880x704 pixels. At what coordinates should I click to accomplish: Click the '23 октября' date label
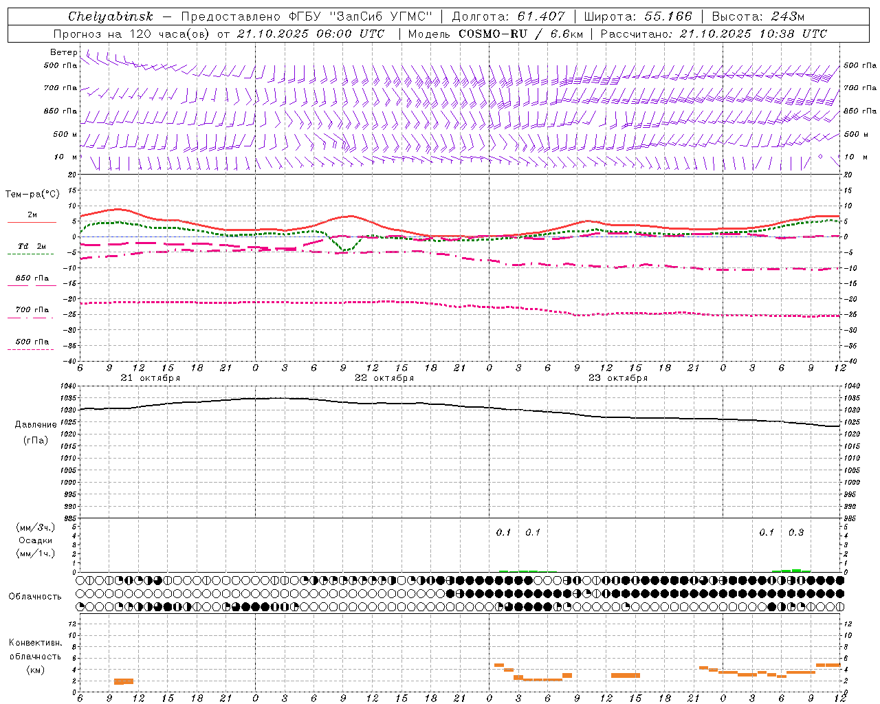click(x=618, y=378)
